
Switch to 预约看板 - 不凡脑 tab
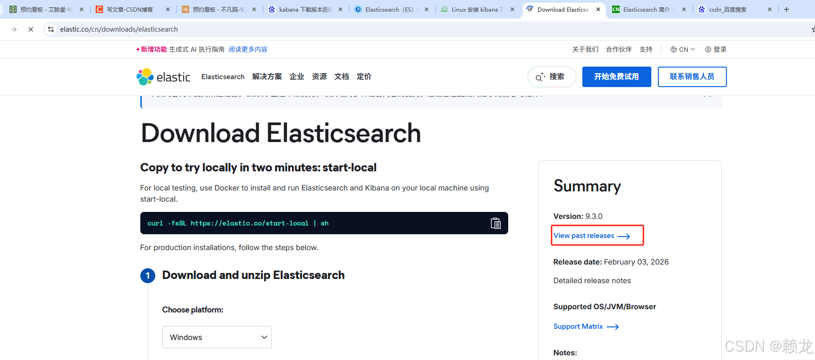point(219,9)
